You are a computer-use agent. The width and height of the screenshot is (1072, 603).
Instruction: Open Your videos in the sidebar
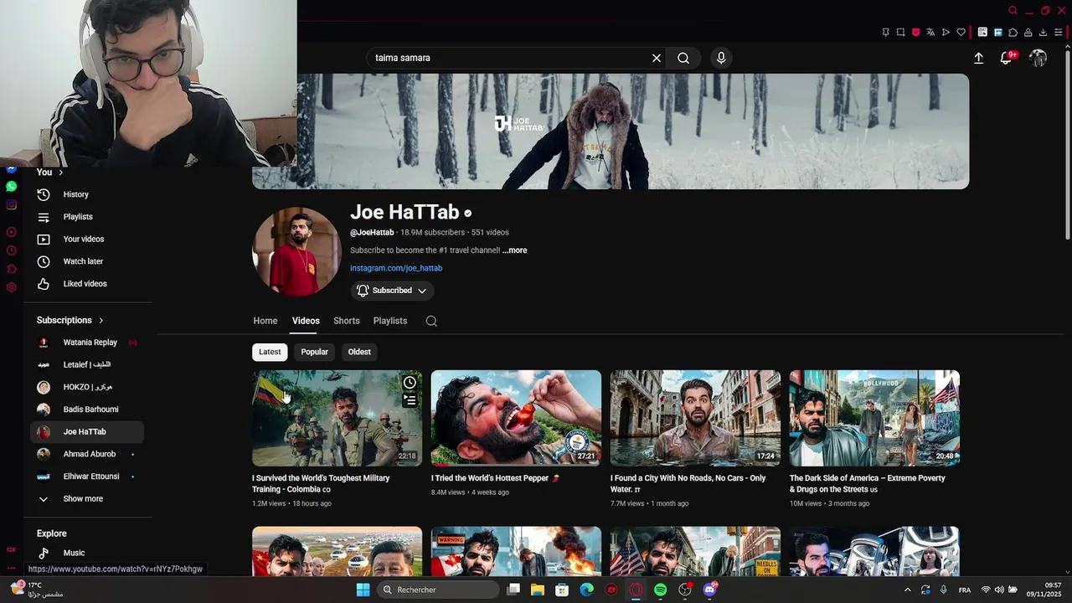click(86, 240)
